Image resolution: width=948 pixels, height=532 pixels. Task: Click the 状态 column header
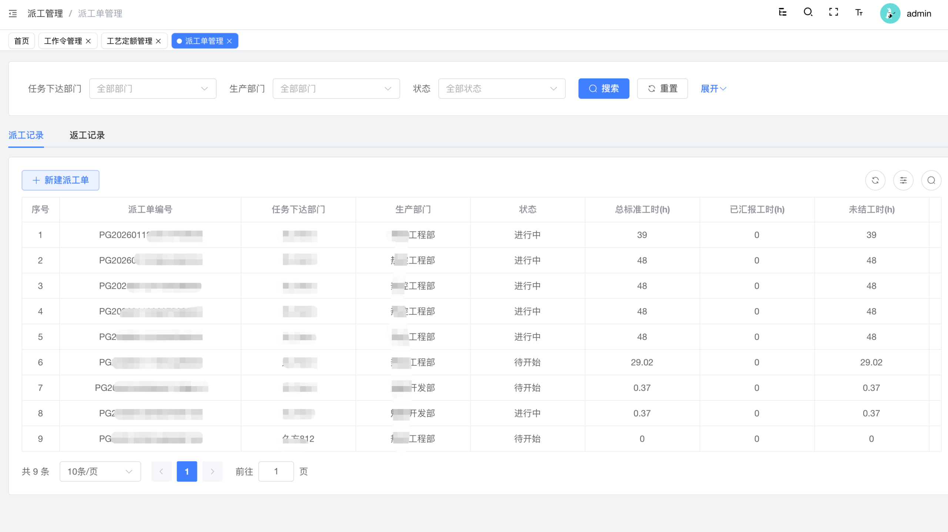(x=528, y=210)
